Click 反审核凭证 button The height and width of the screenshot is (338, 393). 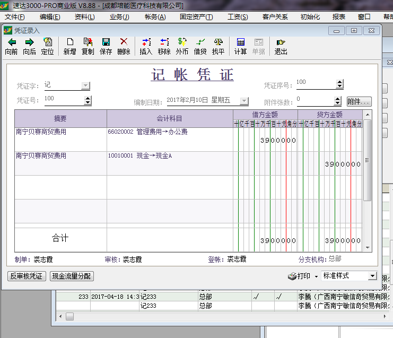click(27, 276)
